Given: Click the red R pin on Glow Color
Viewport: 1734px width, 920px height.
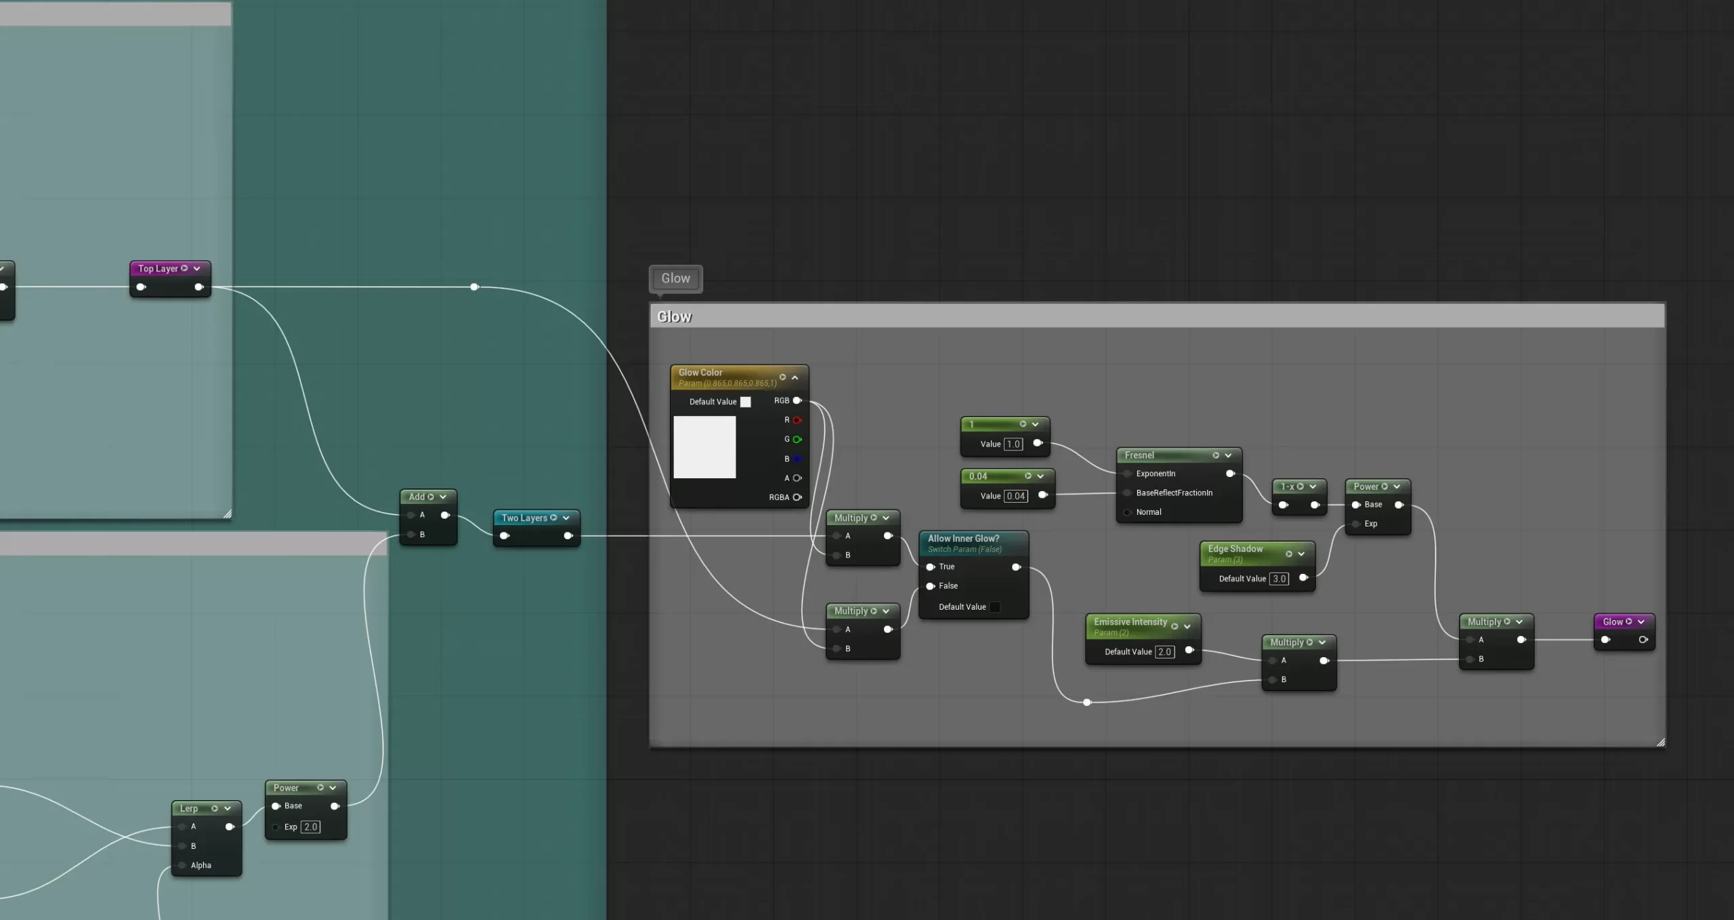Looking at the screenshot, I should (797, 420).
